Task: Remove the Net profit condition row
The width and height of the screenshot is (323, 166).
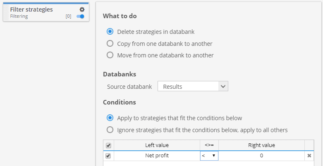Action: (x=309, y=156)
